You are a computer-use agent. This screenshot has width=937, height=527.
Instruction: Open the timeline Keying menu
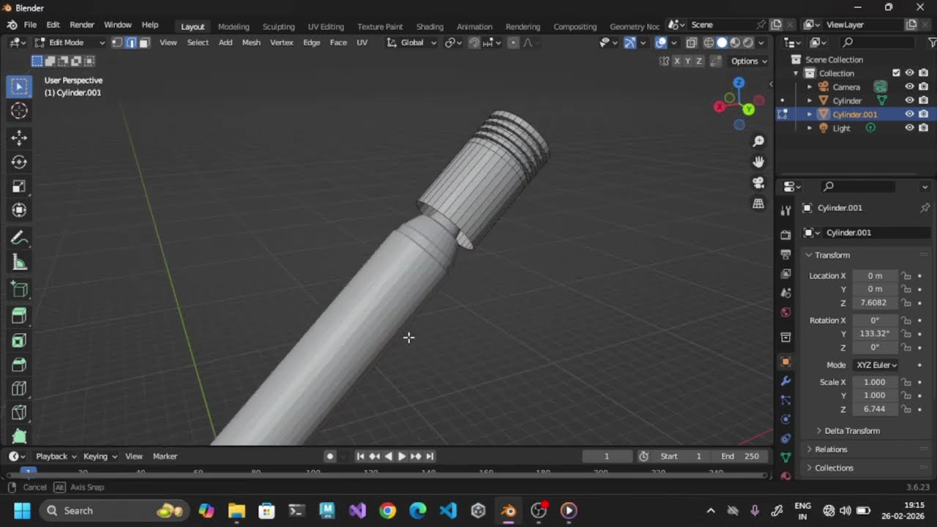pos(100,456)
